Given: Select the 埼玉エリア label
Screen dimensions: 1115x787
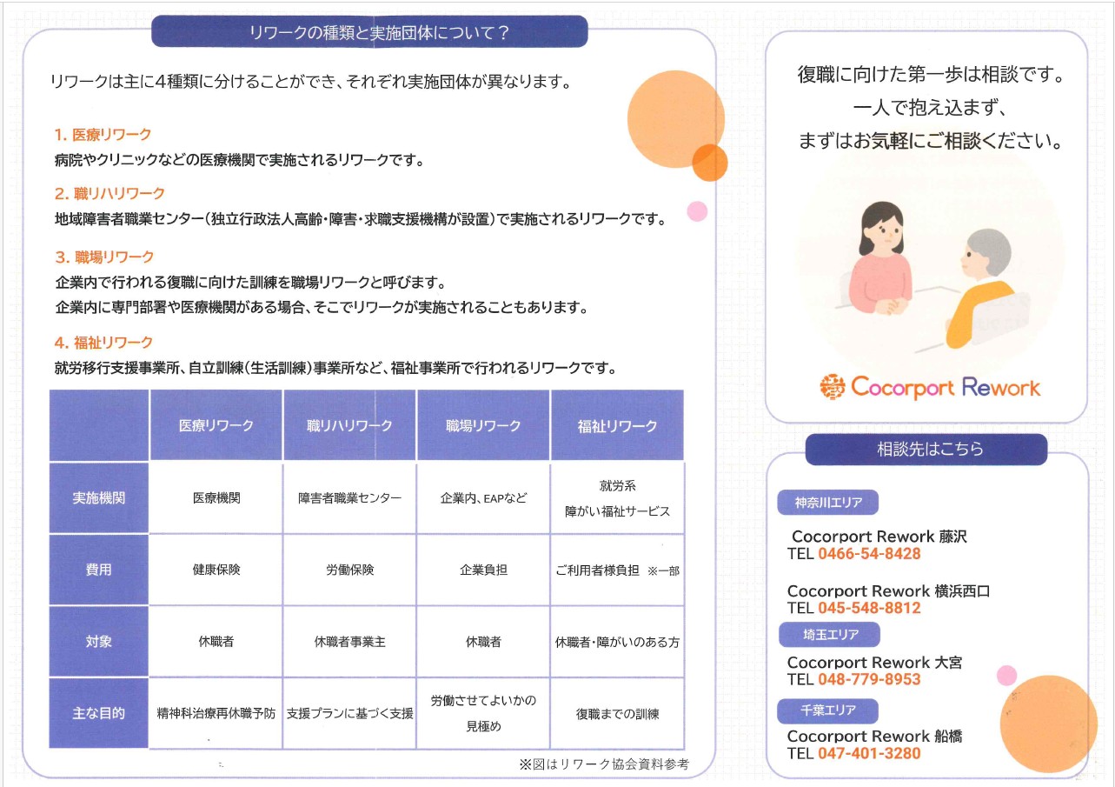Looking at the screenshot, I should 829,634.
